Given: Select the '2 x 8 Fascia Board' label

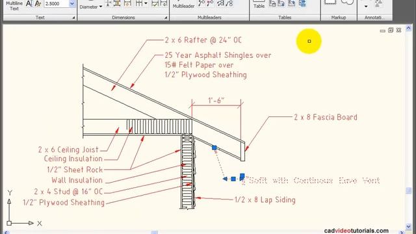Looking at the screenshot, I should pos(326,117).
